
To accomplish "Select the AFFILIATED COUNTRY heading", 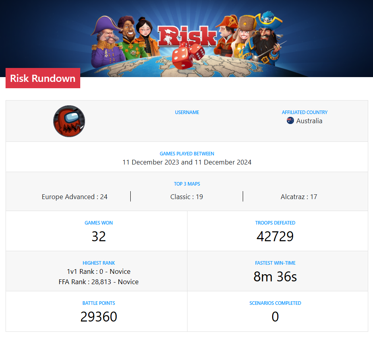I will 305,112.
